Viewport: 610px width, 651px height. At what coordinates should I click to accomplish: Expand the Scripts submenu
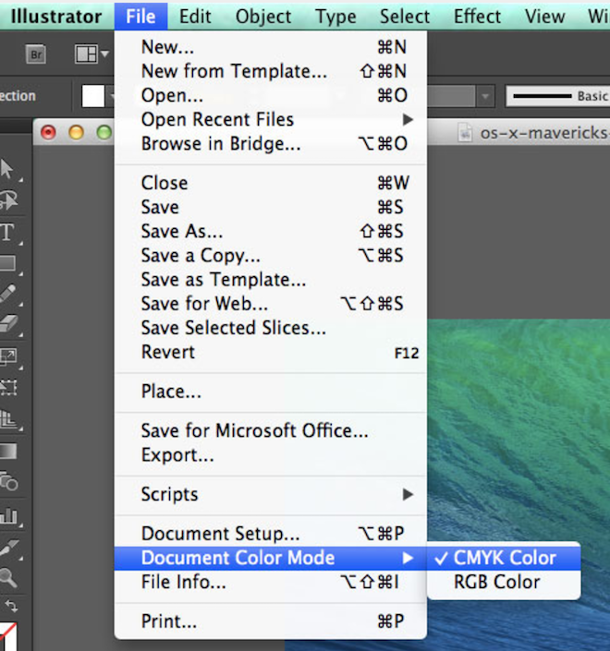pos(271,494)
